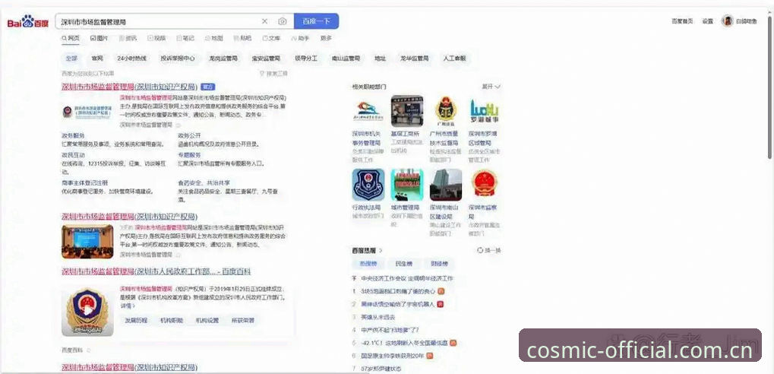Open the 地图 tab
774x374 pixels.
213,38
